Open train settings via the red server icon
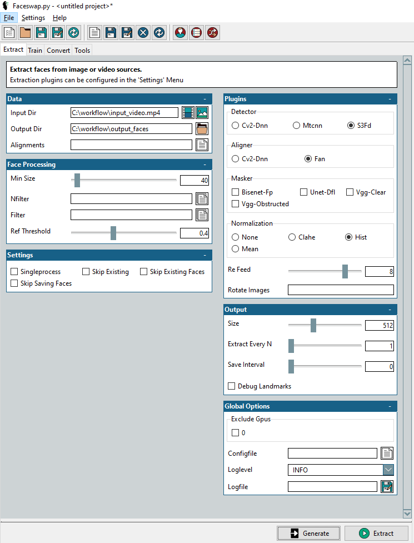Image resolution: width=414 pixels, height=543 pixels. (x=196, y=33)
